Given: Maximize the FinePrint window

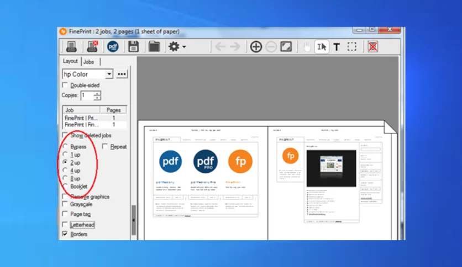Looking at the screenshot, I should click(372, 30).
